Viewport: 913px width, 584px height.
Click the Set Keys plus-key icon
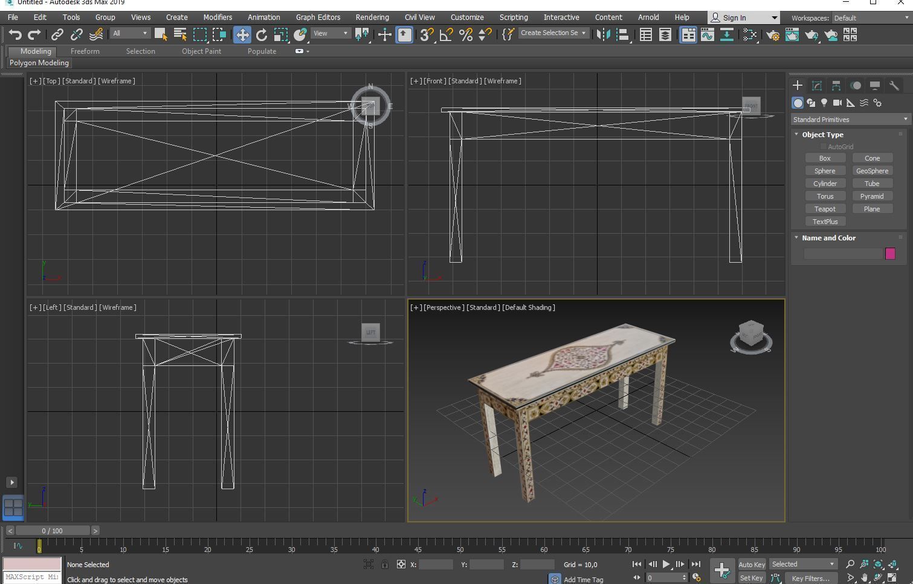pyautogui.click(x=721, y=570)
